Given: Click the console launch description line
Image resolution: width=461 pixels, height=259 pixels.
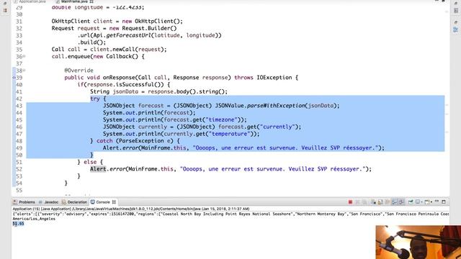Looking at the screenshot, I should click(131, 209).
